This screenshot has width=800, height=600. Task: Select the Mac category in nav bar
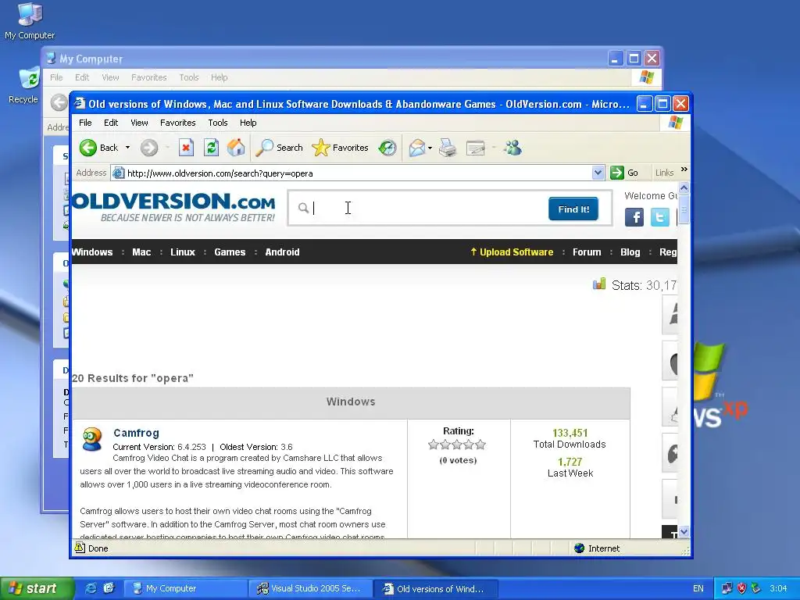141,252
